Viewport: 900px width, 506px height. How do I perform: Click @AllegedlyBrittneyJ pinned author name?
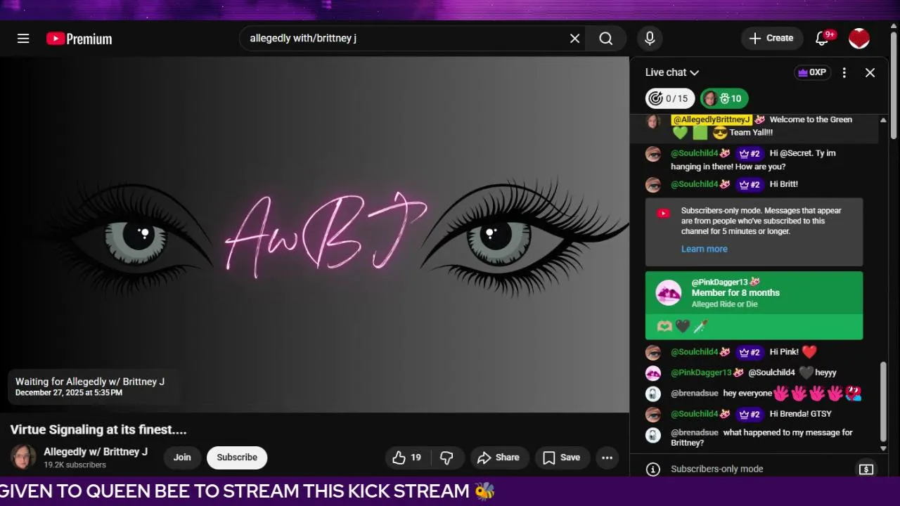[712, 119]
